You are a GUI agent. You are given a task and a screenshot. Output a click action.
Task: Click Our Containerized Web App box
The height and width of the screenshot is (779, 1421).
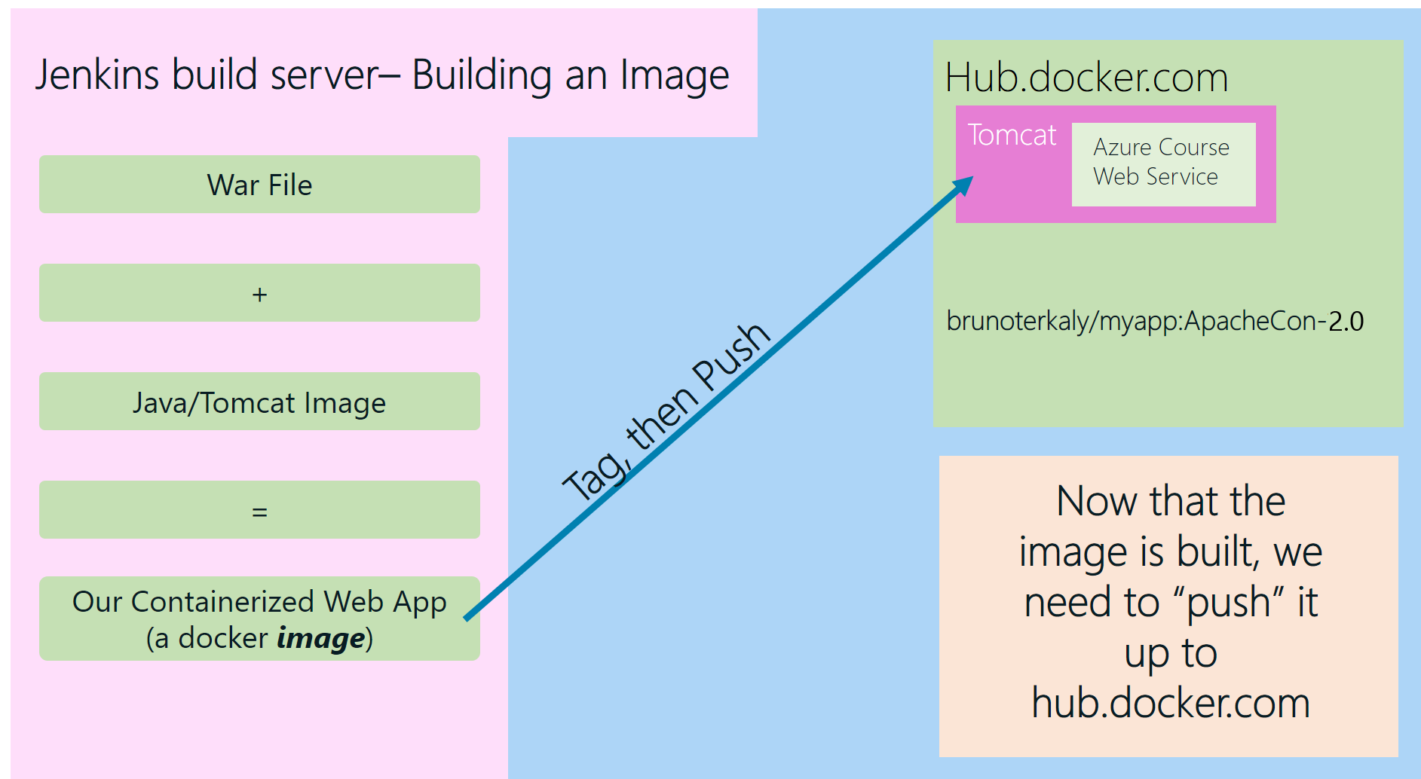pyautogui.click(x=259, y=619)
